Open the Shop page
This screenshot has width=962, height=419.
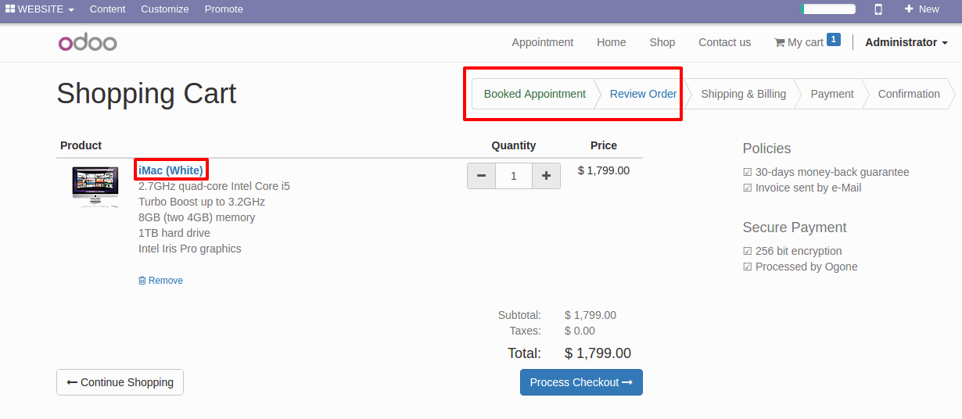tap(662, 42)
